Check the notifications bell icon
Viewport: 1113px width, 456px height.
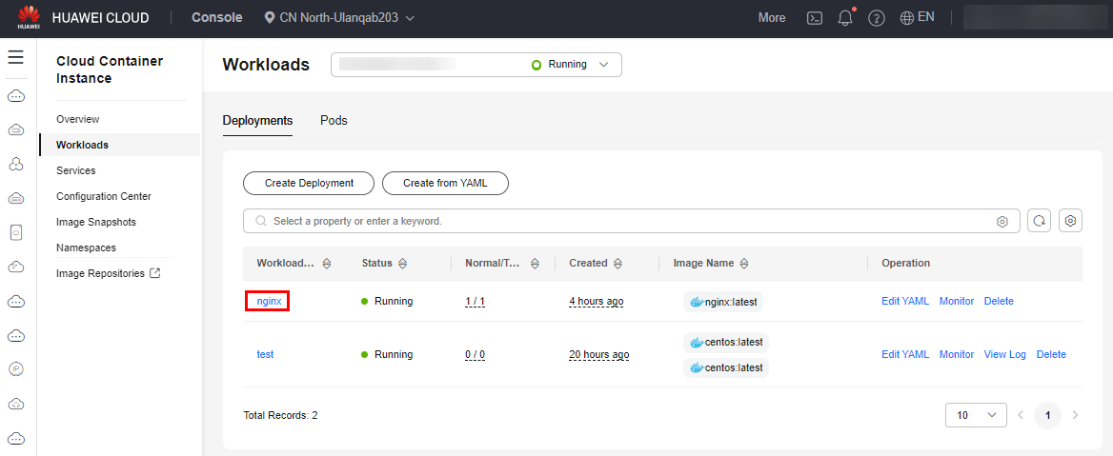(x=845, y=18)
